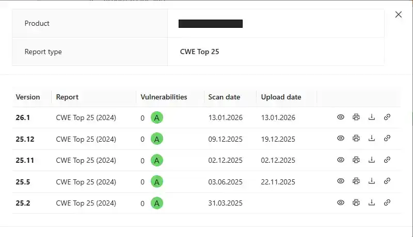Close the report dialog
Viewport: 413px width, 237px height.
399,14
